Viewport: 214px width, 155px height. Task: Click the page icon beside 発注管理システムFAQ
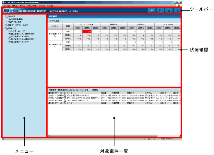(x=9, y=42)
